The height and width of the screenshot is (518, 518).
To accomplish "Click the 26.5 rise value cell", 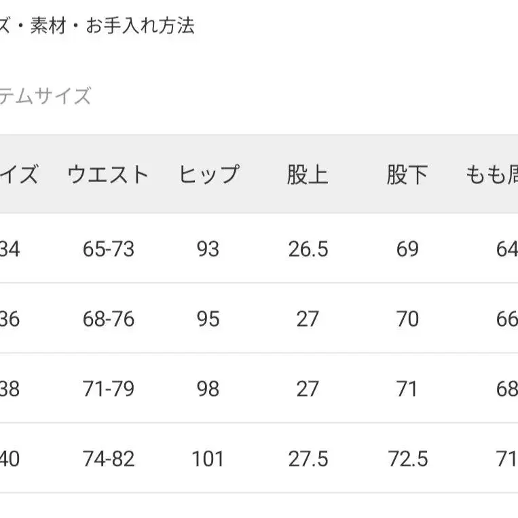I will pos(308,249).
